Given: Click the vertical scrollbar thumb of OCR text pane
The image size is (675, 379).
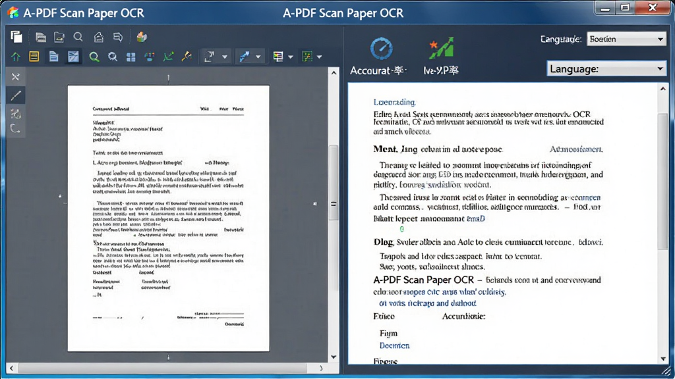Looking at the screenshot, I should (663, 180).
